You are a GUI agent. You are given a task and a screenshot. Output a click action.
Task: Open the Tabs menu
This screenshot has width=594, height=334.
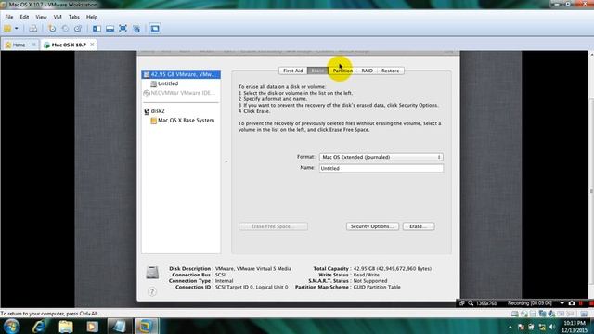pos(74,17)
